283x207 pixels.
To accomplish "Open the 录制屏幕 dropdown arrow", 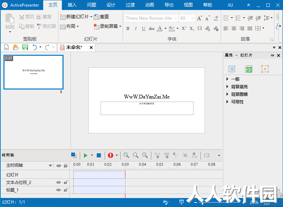I will point(120,26).
